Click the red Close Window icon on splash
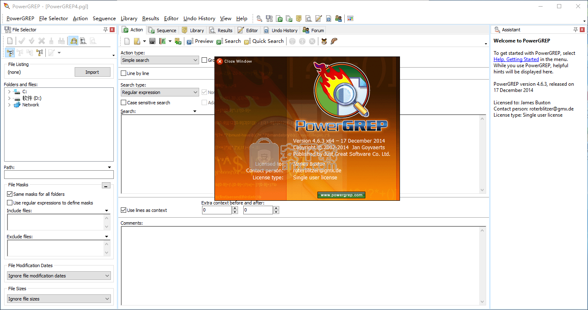 pos(220,61)
